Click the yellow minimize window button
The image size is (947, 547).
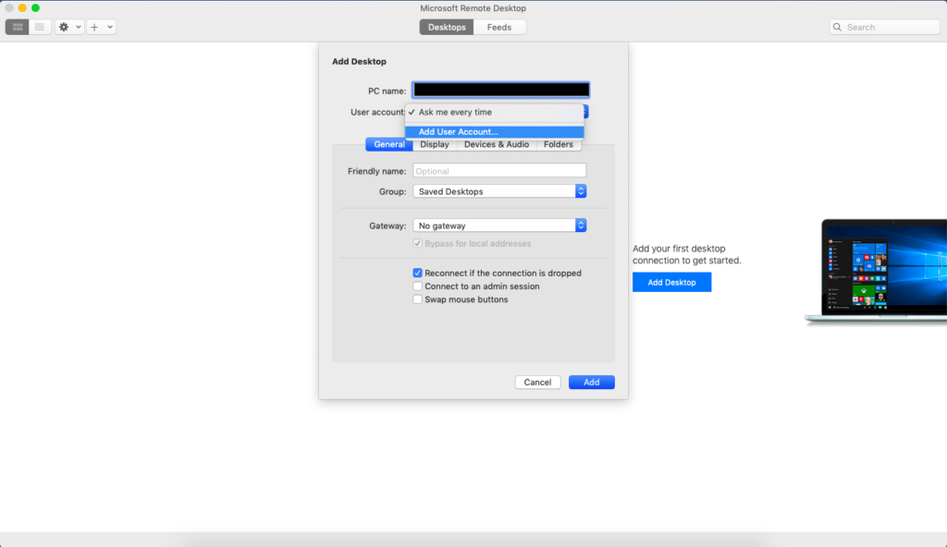pyautogui.click(x=22, y=7)
